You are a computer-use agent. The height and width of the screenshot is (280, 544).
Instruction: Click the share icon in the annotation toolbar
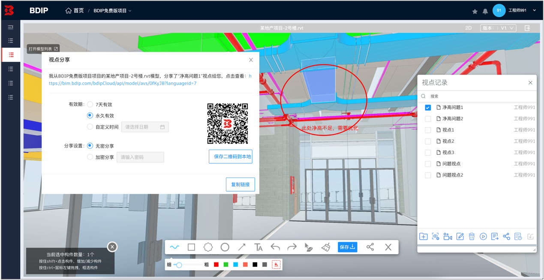pyautogui.click(x=370, y=247)
